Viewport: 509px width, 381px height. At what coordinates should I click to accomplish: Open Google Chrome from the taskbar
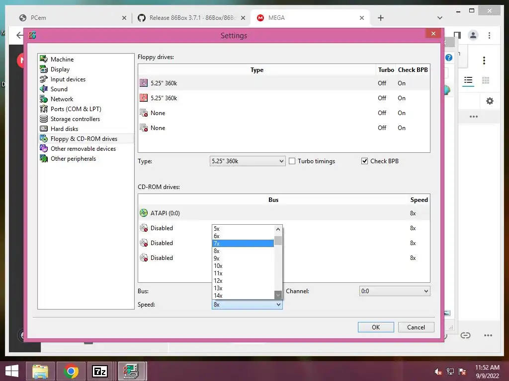(71, 371)
